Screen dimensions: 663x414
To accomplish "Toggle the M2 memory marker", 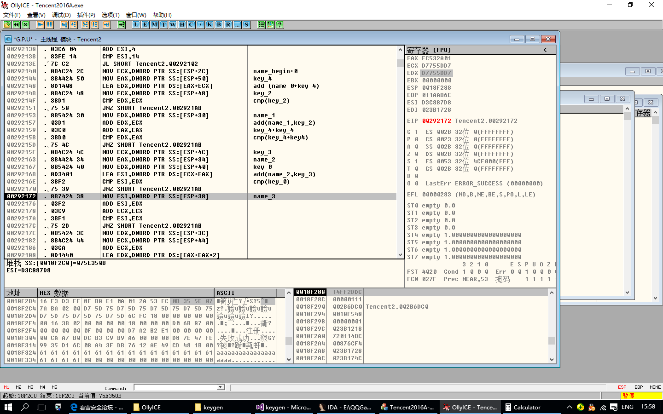I will 18,387.
